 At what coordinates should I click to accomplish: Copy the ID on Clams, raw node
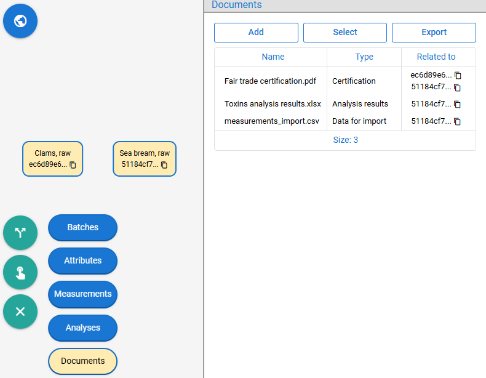(x=73, y=164)
